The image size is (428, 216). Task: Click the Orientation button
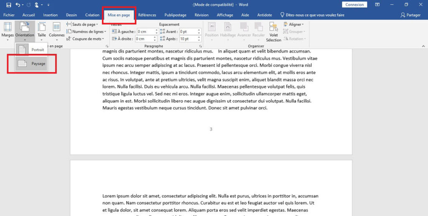[25, 31]
